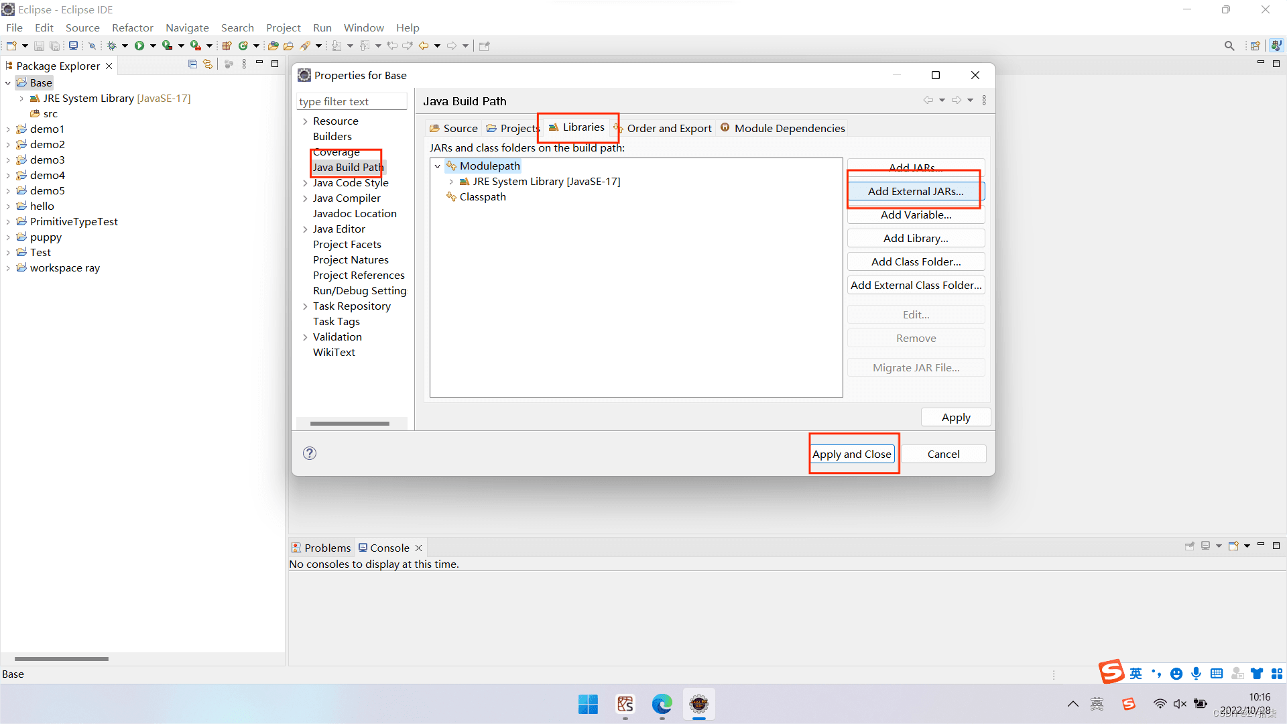Open the Run menu

coord(322,27)
